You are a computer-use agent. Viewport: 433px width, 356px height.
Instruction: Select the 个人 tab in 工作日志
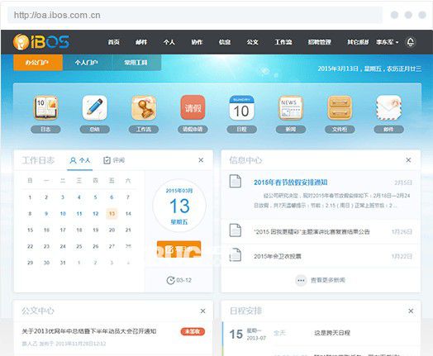(x=80, y=160)
